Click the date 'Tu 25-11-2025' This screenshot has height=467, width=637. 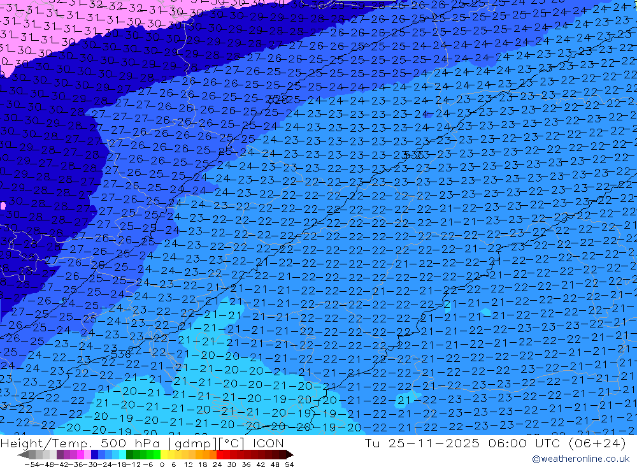422,443
